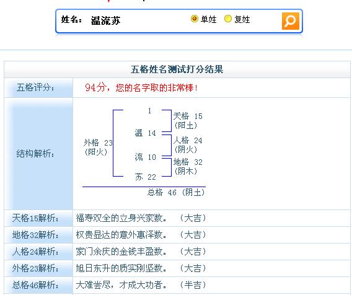Click 总格 46 (阴土) below the line
352x295 pixels.
176,192
